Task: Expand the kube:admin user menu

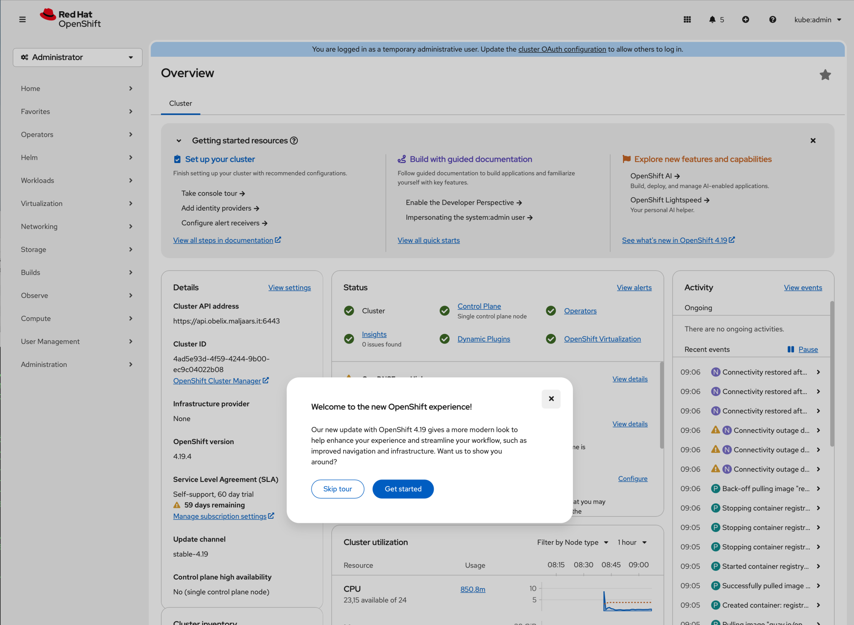Action: (x=817, y=20)
